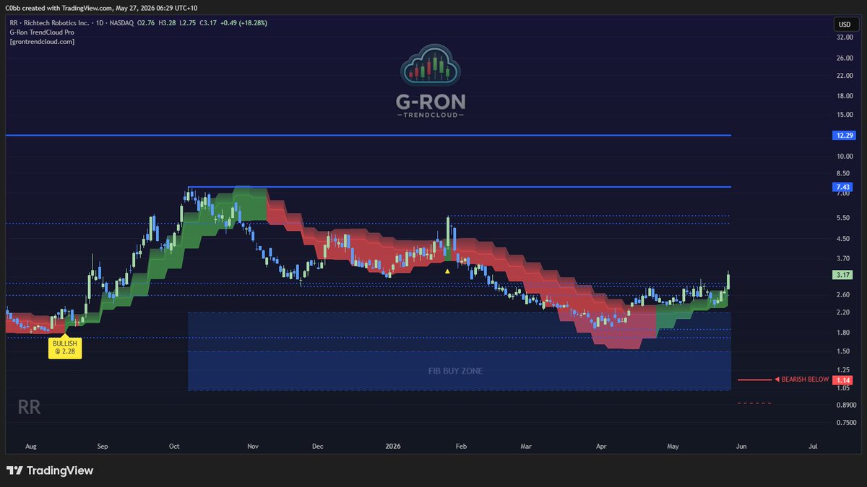This screenshot has width=867, height=487.
Task: Click the 32.00 price axis label
Action: (x=845, y=36)
